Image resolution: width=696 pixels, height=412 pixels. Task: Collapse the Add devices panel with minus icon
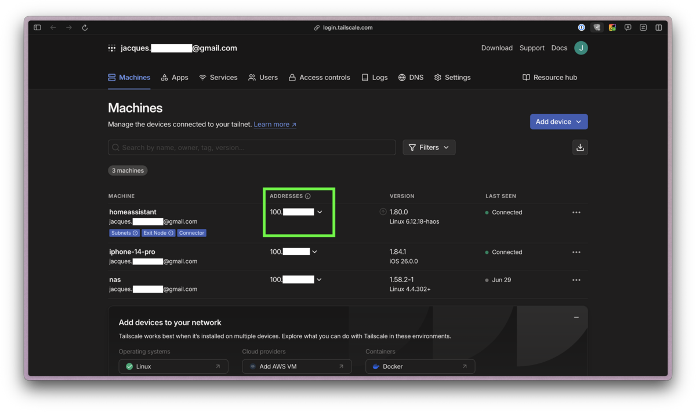tap(576, 318)
